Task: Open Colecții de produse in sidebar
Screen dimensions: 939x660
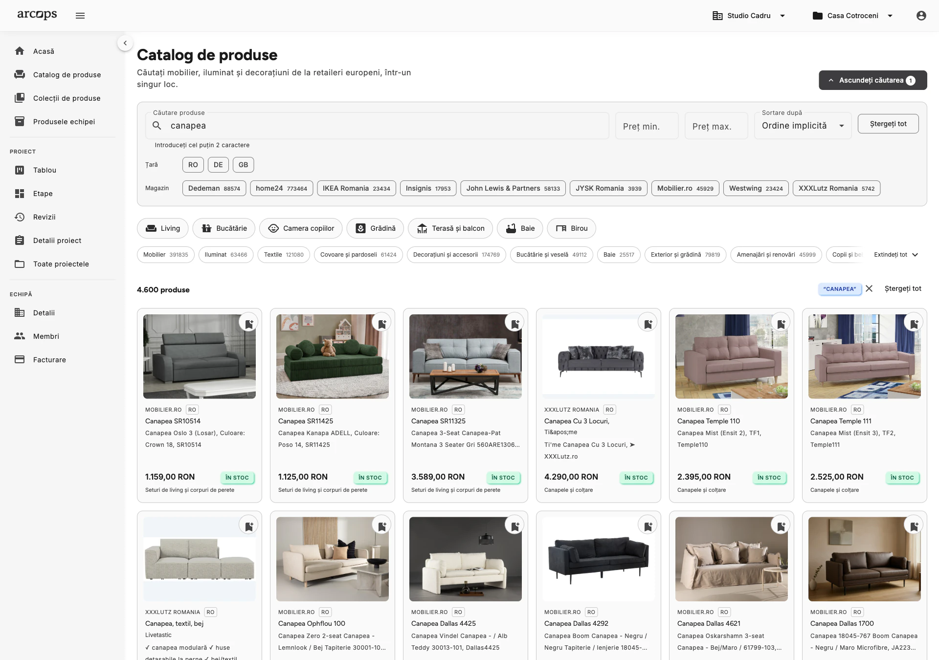Action: pos(63,98)
